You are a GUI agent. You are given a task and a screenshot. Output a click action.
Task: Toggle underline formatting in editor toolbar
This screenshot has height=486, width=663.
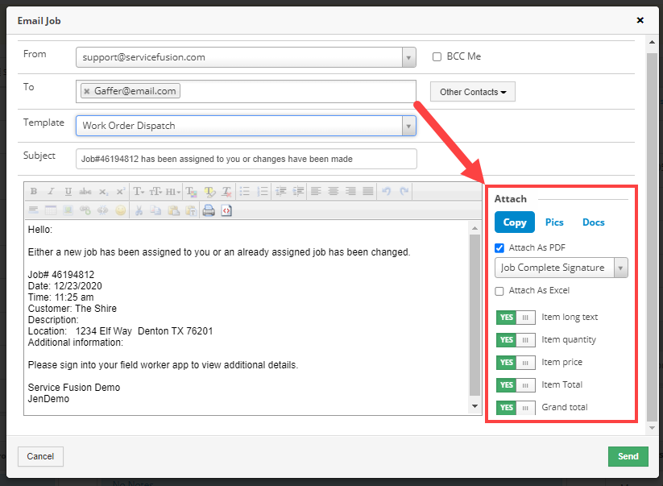coord(68,192)
